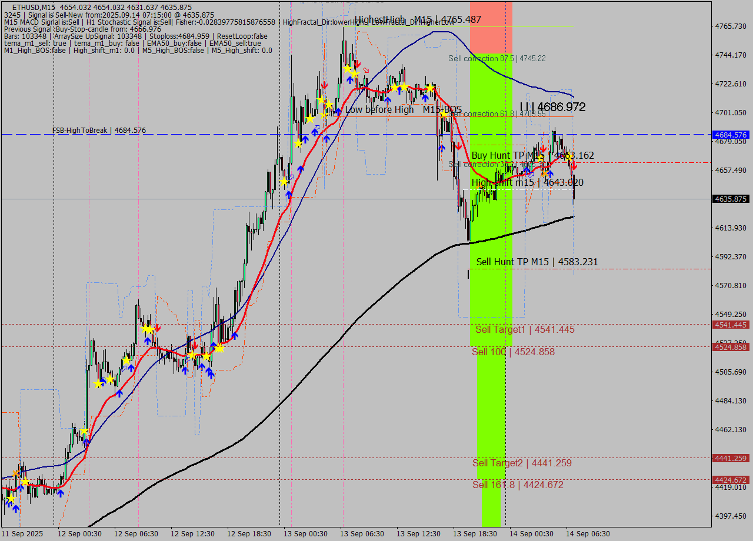This screenshot has height=541, width=753.
Task: Click the red 4524.858 price tag
Action: (x=729, y=347)
